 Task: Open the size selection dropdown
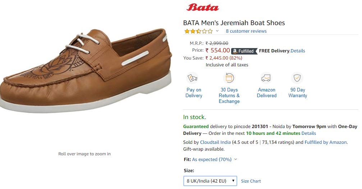(x=210, y=181)
